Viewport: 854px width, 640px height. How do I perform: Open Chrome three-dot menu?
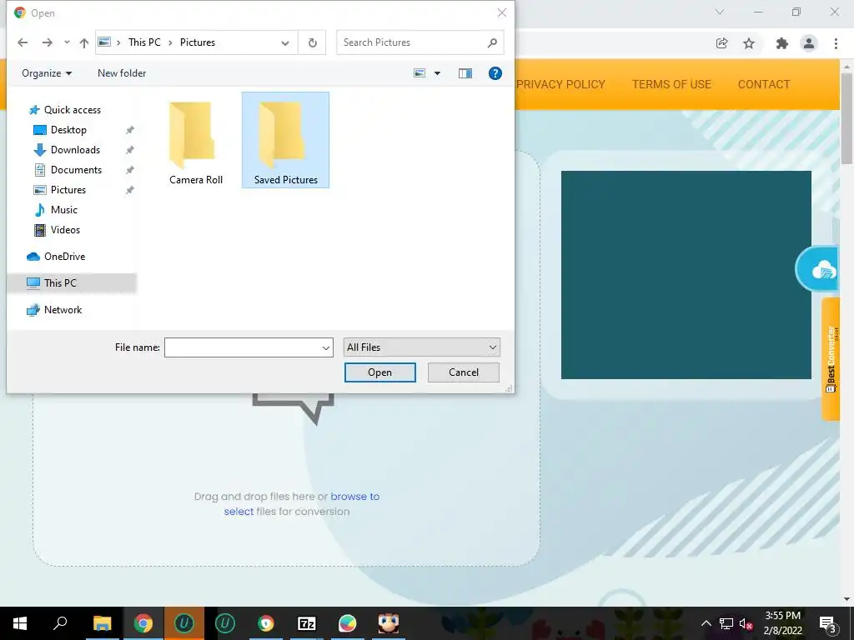point(836,43)
